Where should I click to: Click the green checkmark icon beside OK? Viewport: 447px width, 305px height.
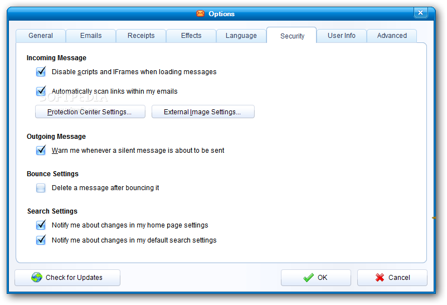pos(308,277)
